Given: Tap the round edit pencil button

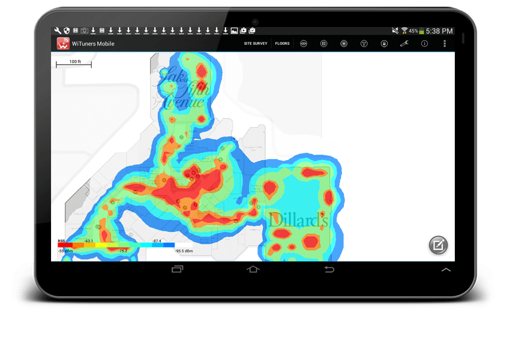Looking at the screenshot, I should (x=438, y=245).
